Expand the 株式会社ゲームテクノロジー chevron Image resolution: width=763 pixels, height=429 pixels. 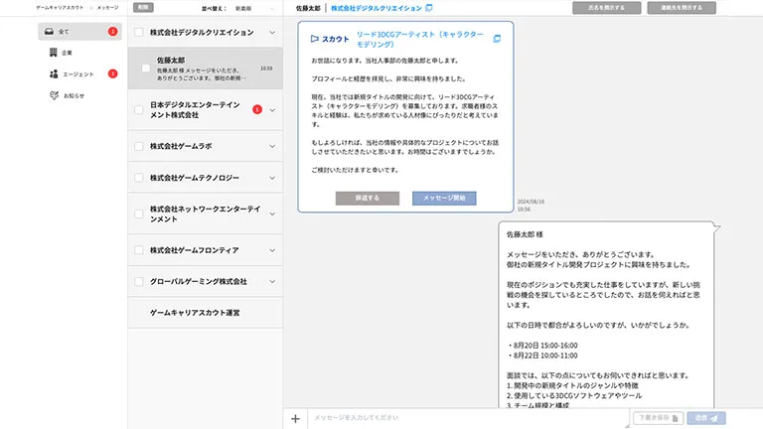tap(273, 178)
